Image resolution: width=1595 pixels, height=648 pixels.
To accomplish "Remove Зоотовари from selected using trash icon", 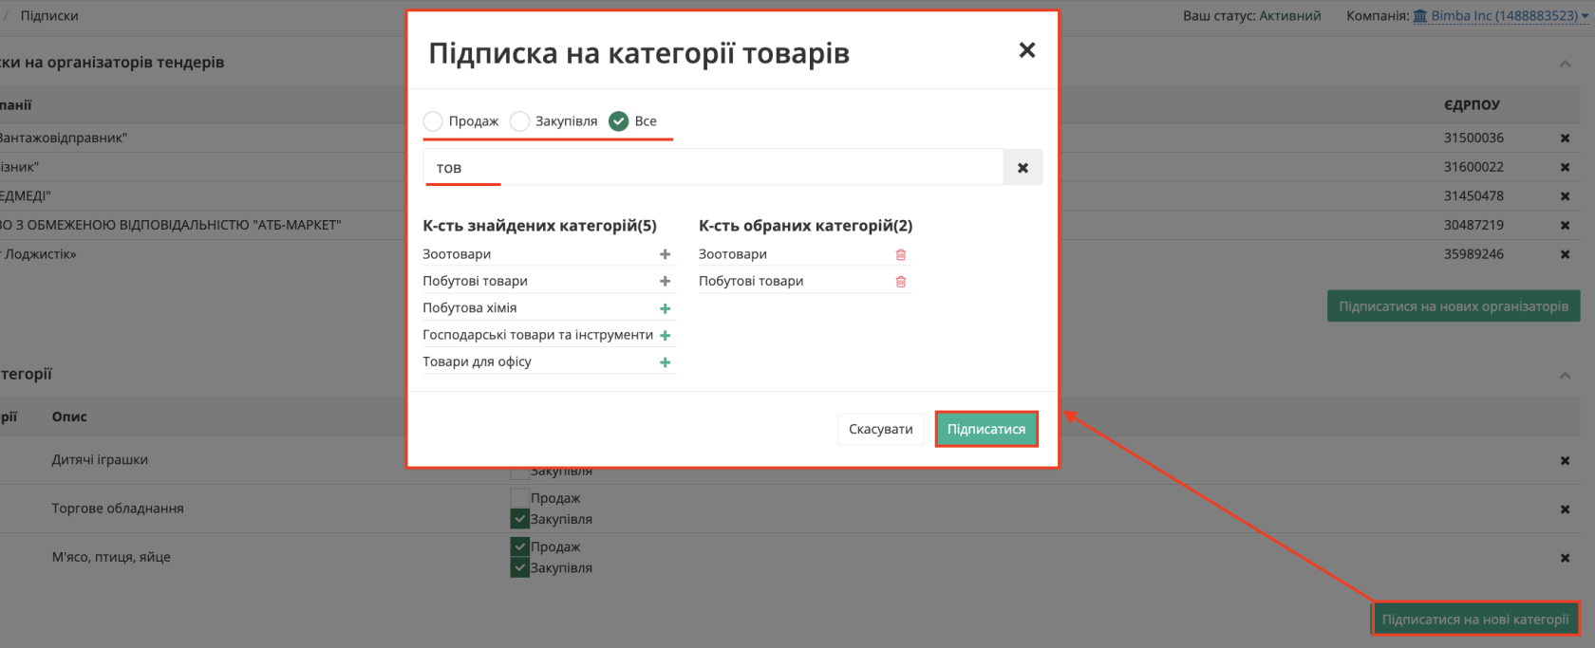I will click(901, 254).
